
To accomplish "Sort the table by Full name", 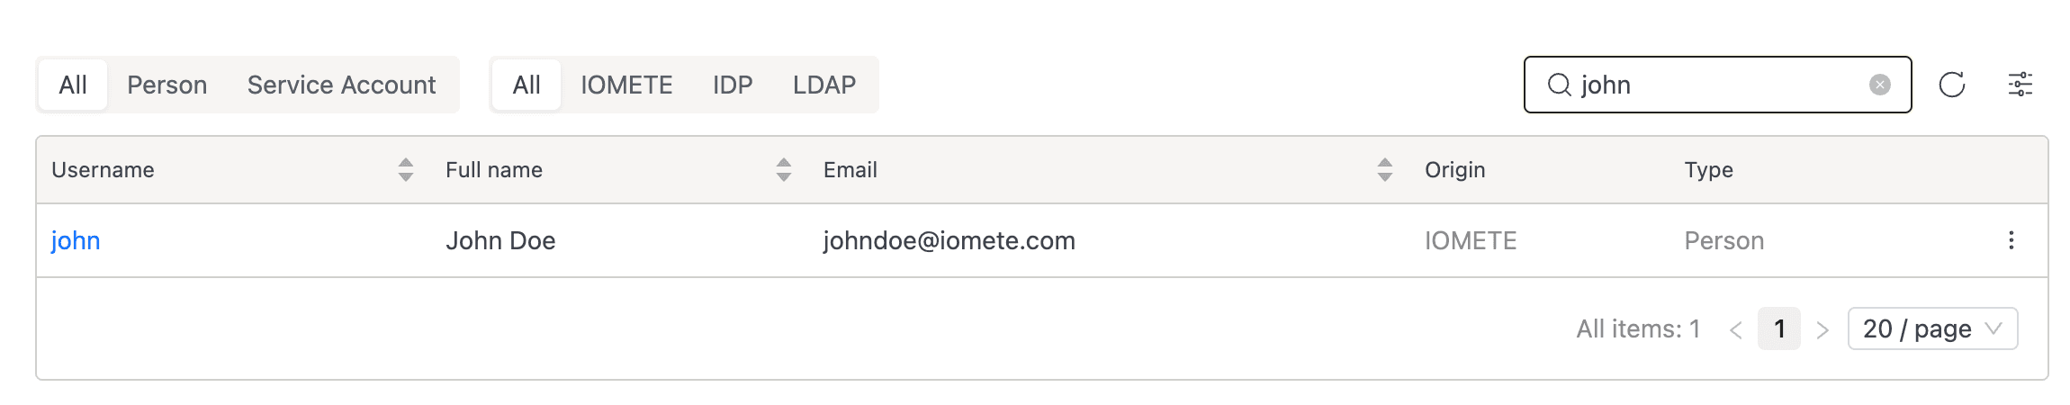I will (783, 169).
